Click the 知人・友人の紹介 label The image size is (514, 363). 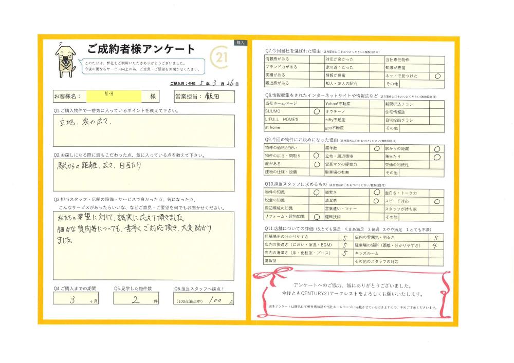341,84
